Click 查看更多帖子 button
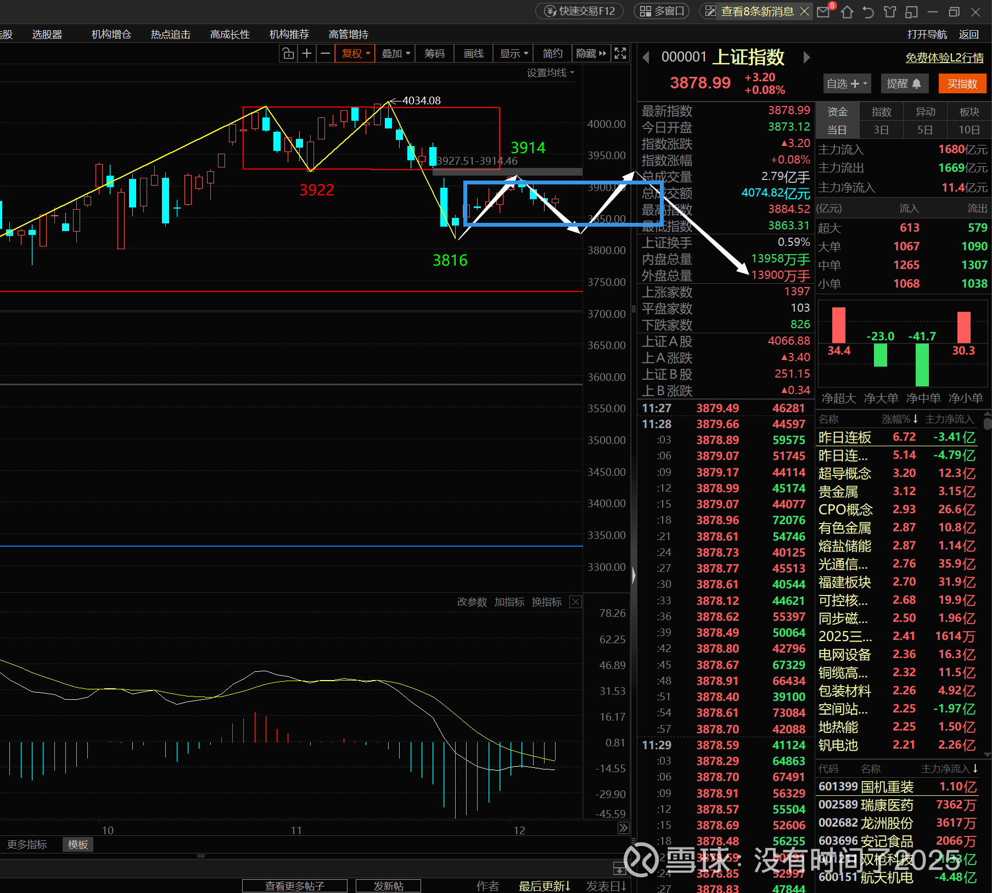This screenshot has height=893, width=992. coord(295,886)
